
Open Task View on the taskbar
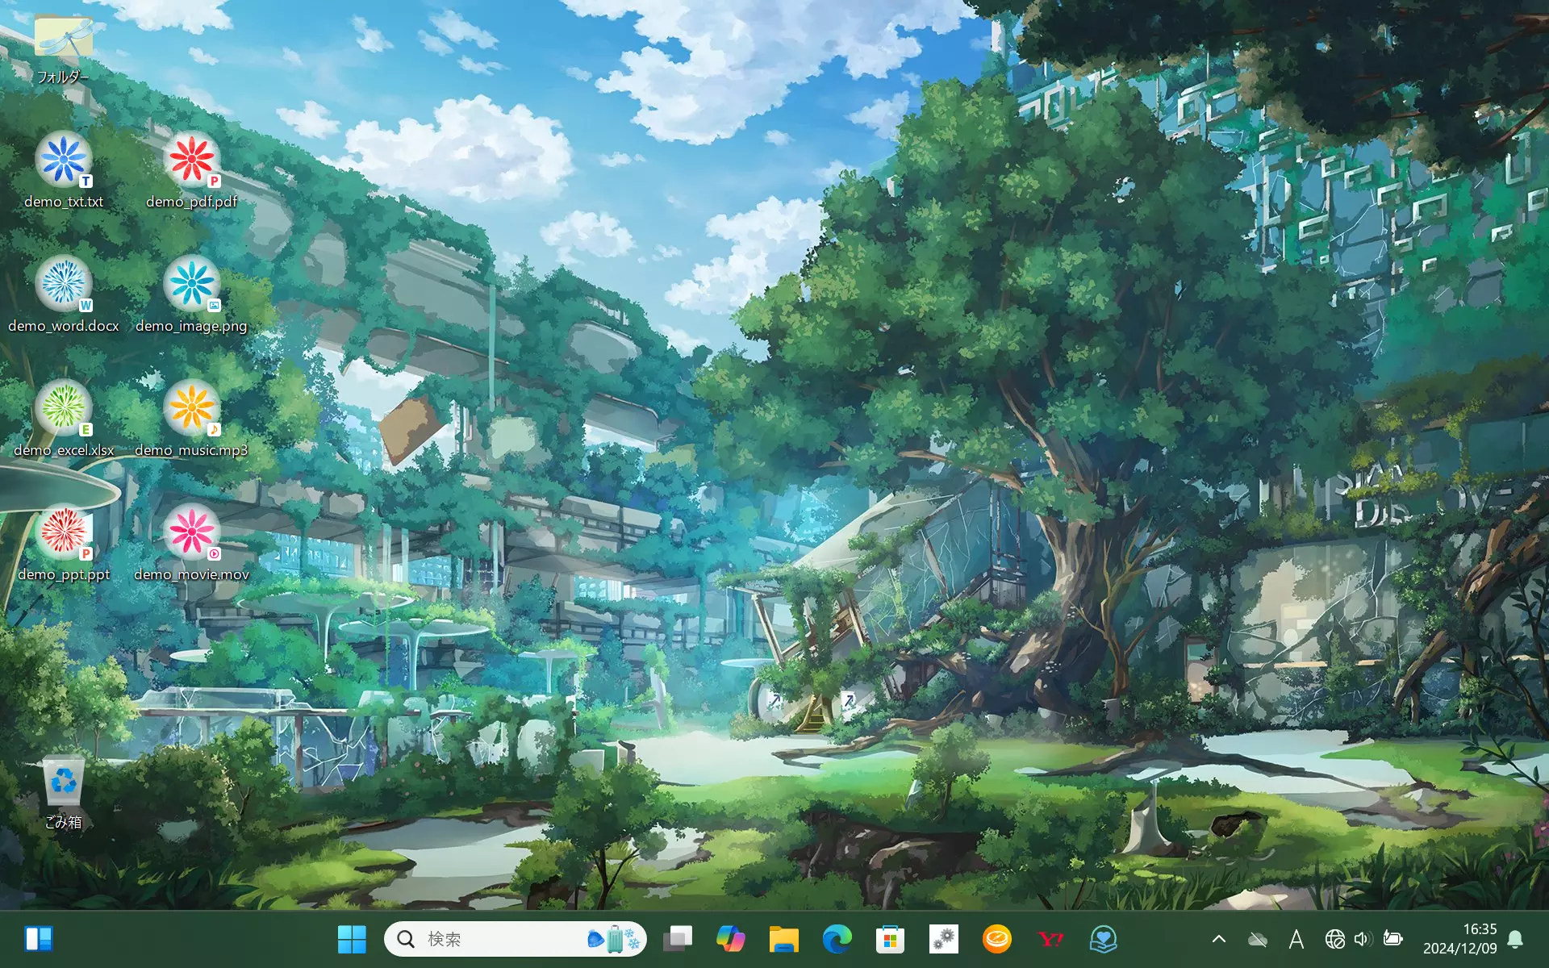coord(678,939)
